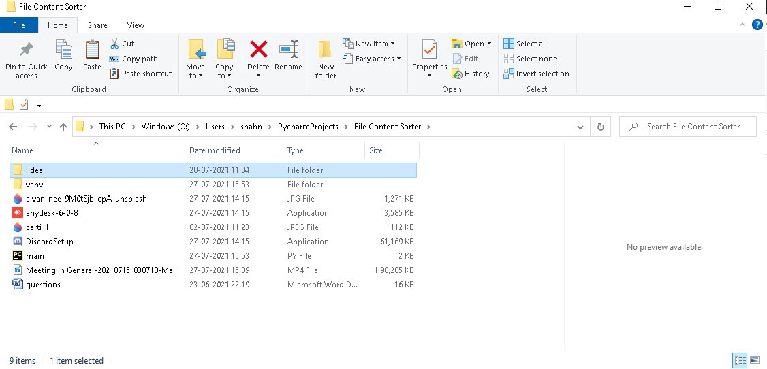Open New item dropdown
767x369 pixels.
(x=369, y=44)
